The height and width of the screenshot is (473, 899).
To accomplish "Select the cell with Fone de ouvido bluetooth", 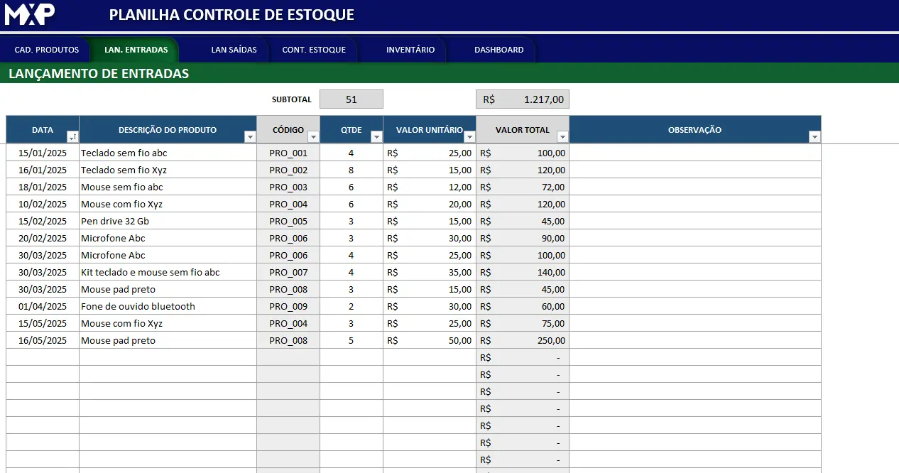I will tap(168, 307).
